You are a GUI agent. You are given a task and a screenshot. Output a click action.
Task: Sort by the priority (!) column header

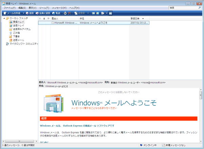pyautogui.click(x=40, y=19)
